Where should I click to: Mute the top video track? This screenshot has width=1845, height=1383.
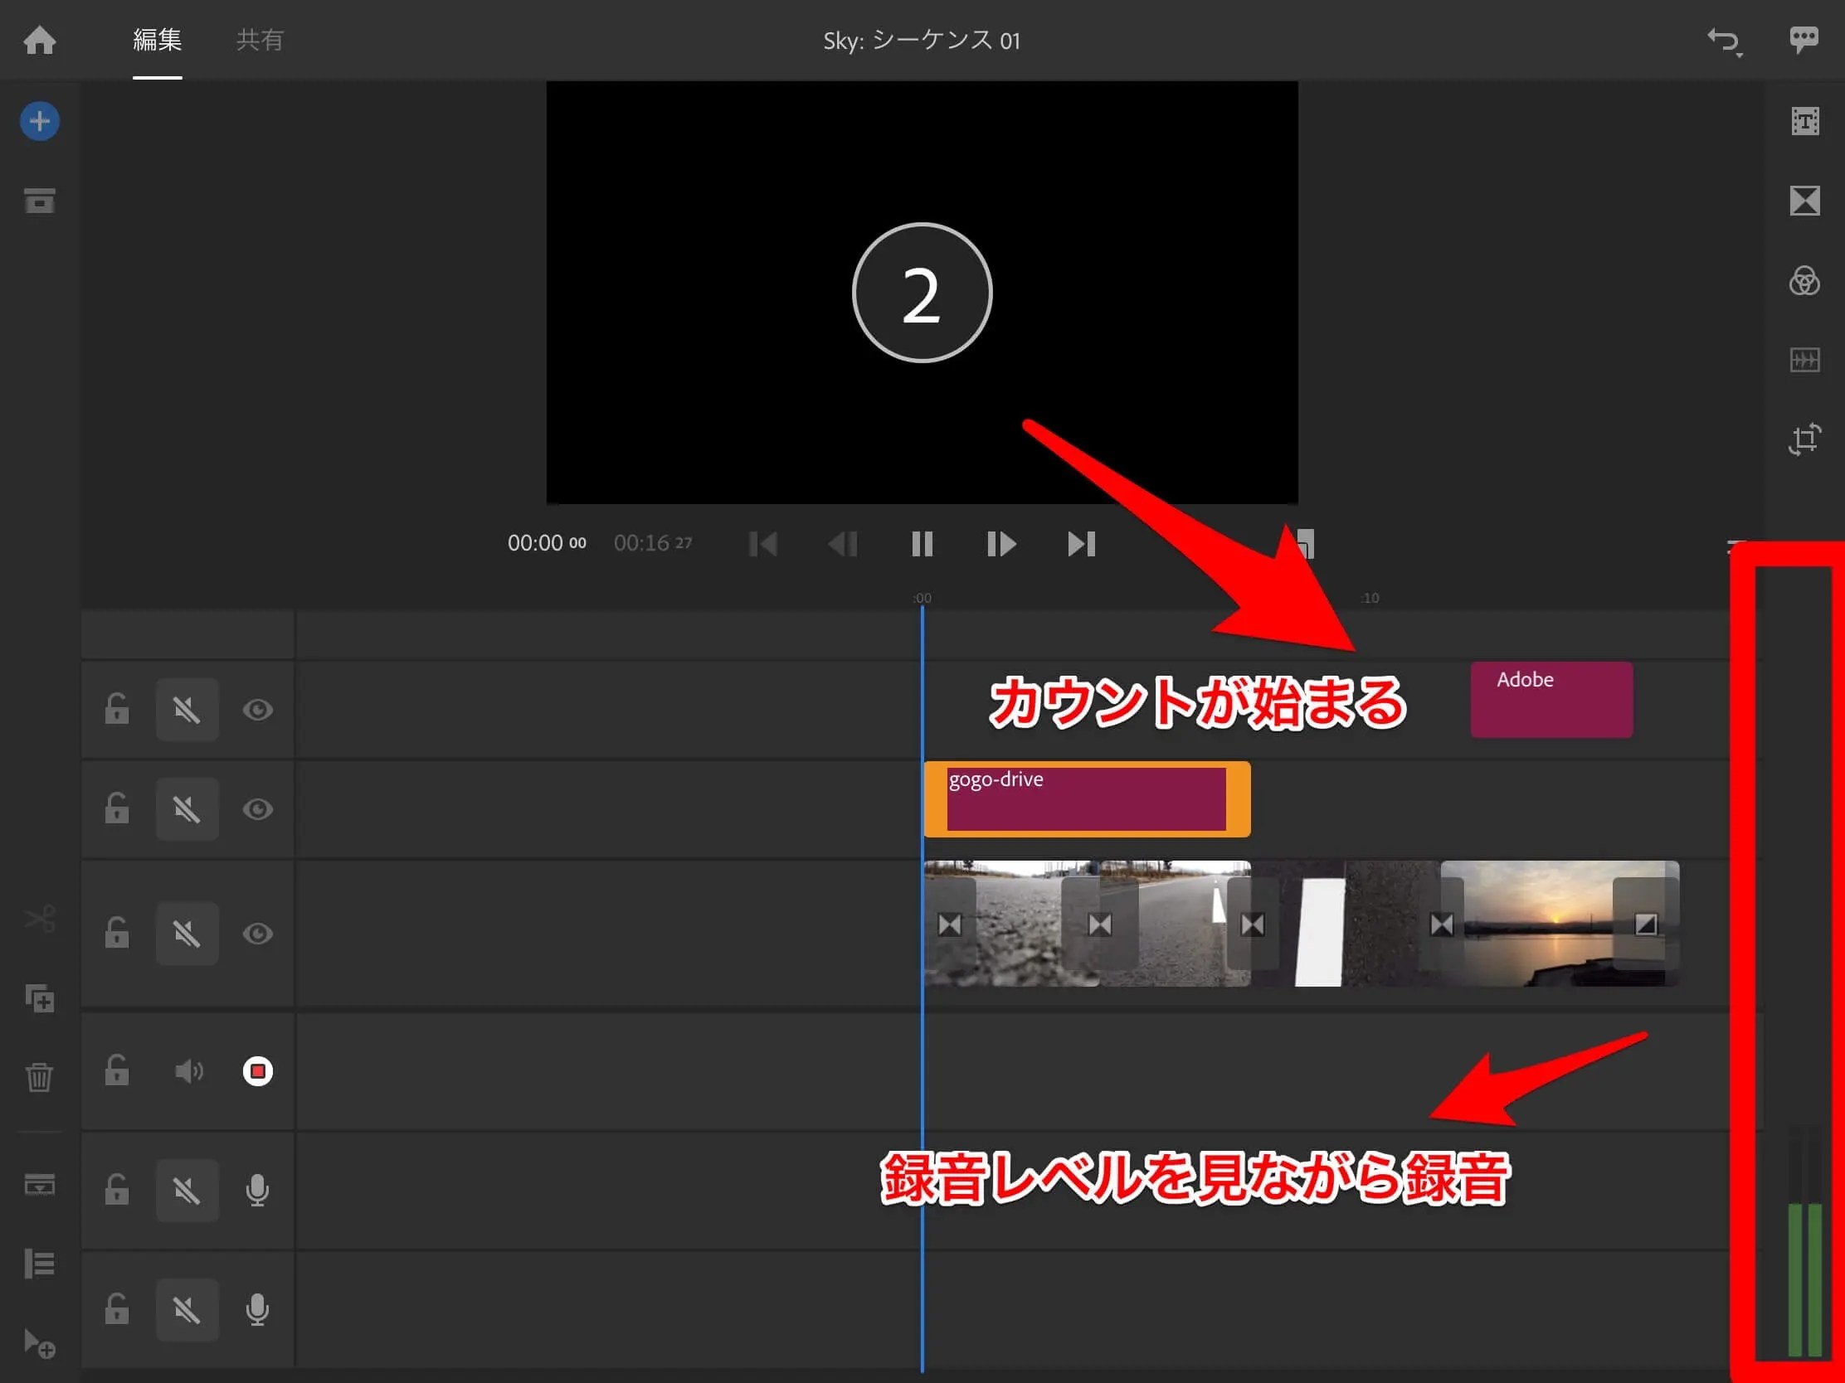tap(187, 711)
